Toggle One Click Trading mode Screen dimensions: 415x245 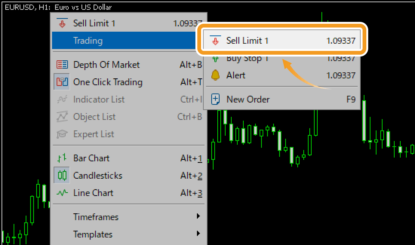pyautogui.click(x=108, y=82)
